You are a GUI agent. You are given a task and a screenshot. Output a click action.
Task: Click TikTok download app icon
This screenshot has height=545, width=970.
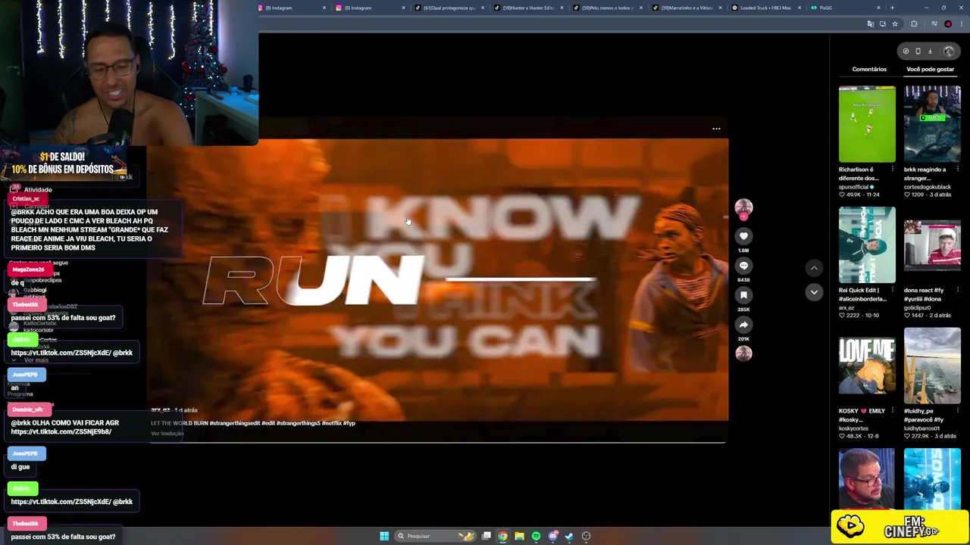click(930, 51)
